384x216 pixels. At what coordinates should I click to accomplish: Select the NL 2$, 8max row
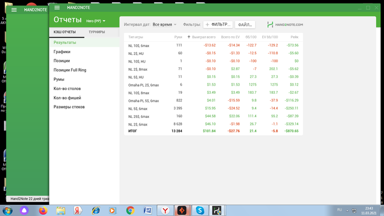[x=213, y=69]
